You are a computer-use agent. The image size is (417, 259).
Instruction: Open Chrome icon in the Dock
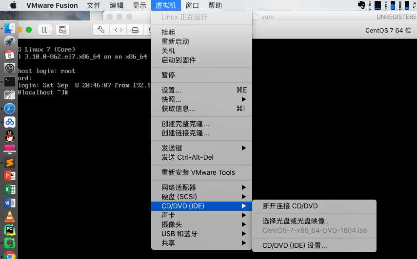click(x=10, y=255)
